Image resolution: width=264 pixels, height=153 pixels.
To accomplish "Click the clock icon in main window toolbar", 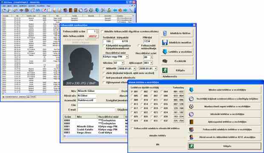I will coord(81,10).
